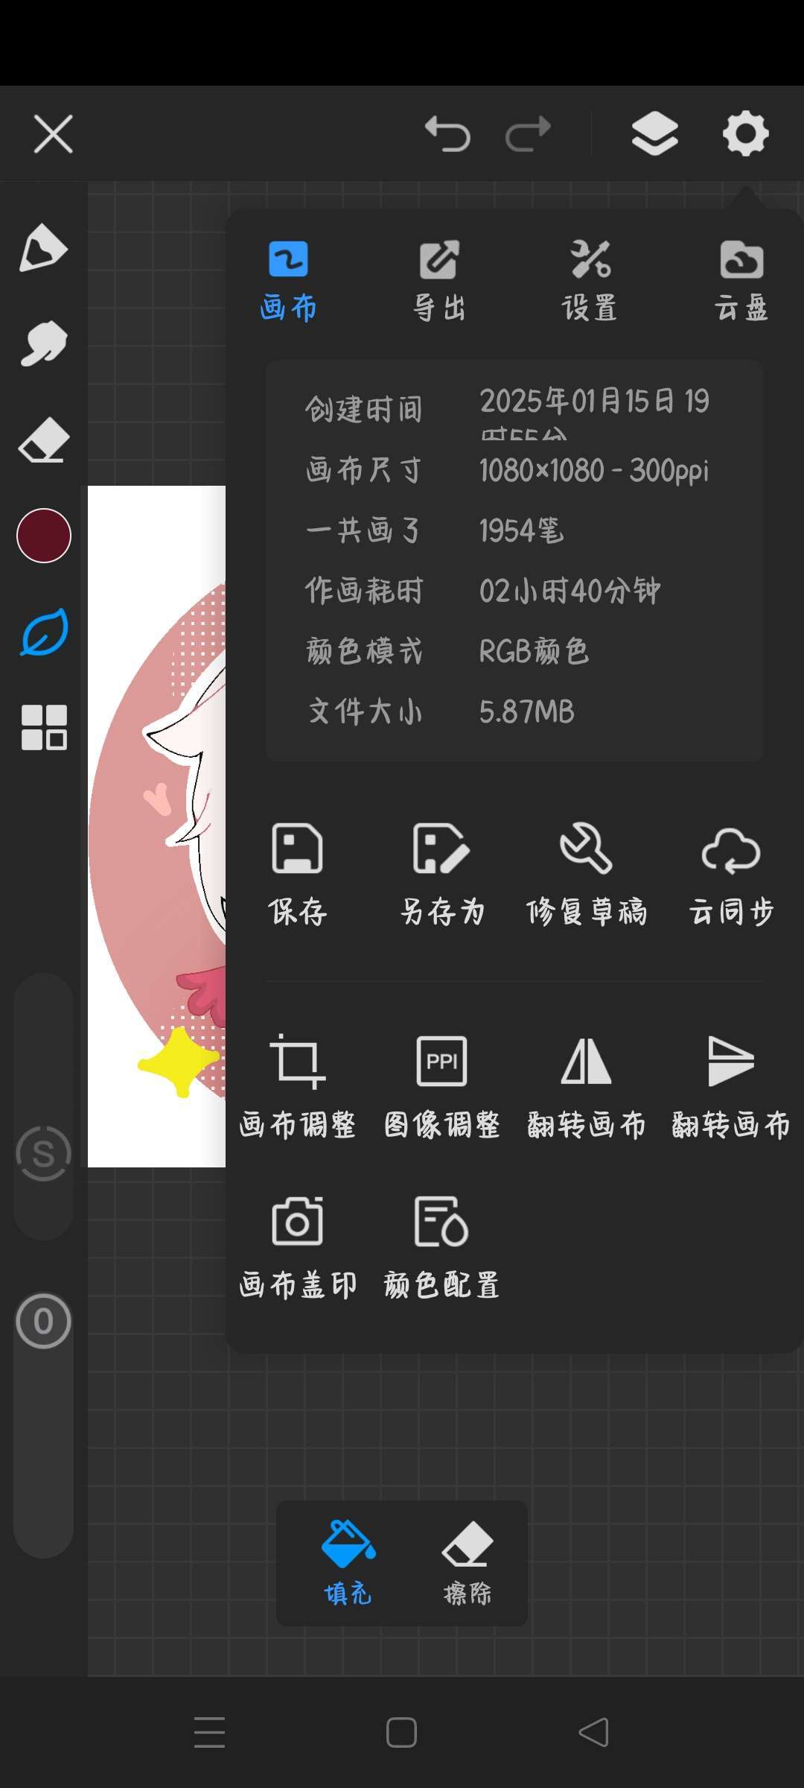804x1788 pixels.
Task: Flip canvas horizontally with 翻转画布 icon
Action: point(586,1086)
